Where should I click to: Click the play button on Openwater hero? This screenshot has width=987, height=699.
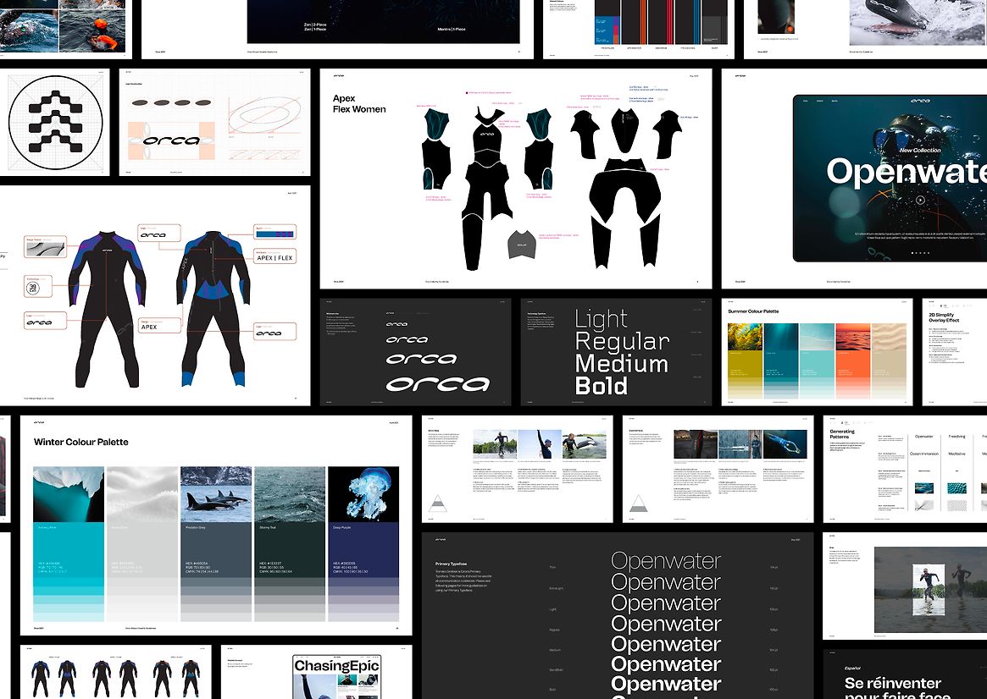pyautogui.click(x=920, y=201)
